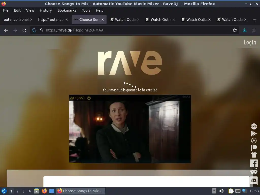This screenshot has height=195, width=260.
Task: Open the Help menu
Action: (100, 10)
